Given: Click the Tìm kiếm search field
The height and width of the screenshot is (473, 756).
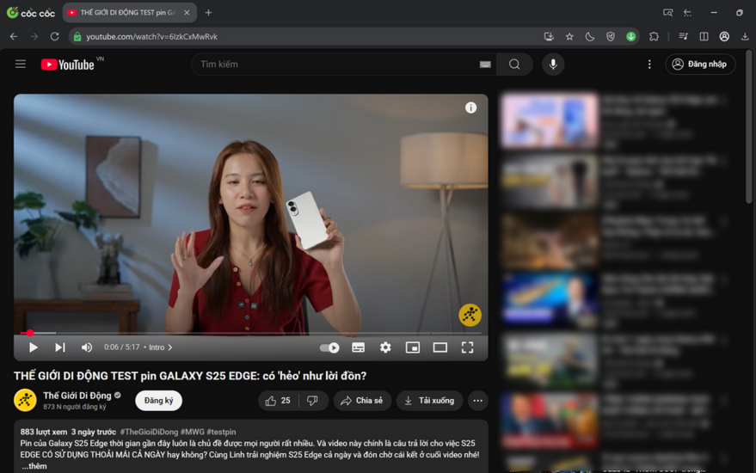Looking at the screenshot, I should (x=335, y=64).
